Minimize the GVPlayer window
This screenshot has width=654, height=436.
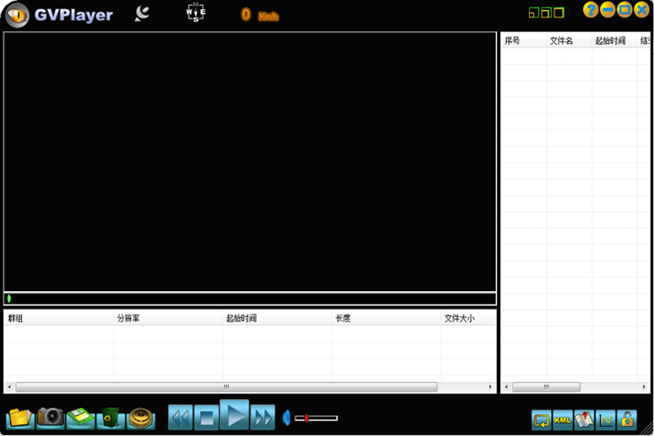[x=607, y=10]
